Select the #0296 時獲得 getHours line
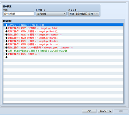Viewport: 129px width, 115px height. (x=63, y=38)
